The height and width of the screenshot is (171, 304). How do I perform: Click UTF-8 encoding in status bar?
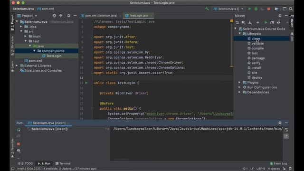point(261,169)
